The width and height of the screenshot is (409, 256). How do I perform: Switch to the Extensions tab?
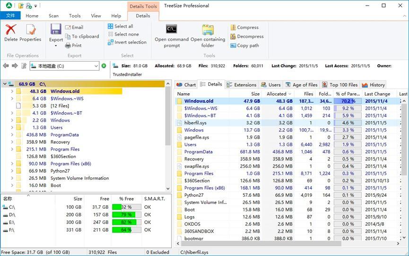[x=242, y=85]
